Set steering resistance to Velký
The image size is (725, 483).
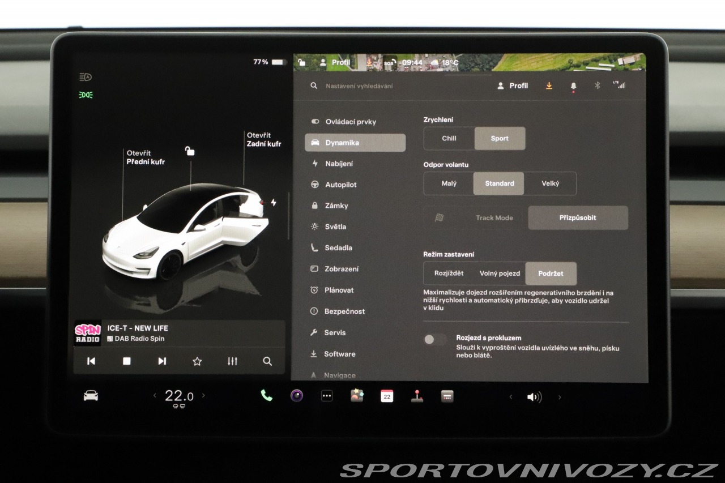(550, 183)
